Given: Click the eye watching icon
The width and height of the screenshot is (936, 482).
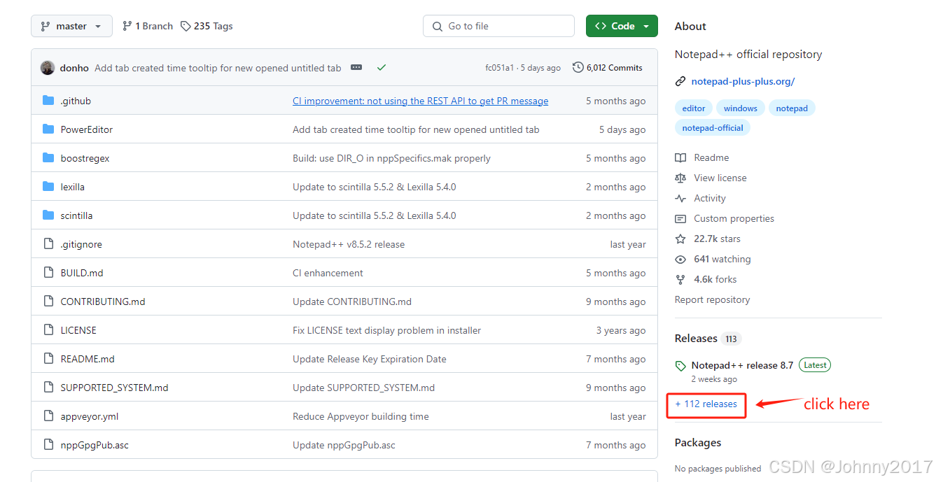Looking at the screenshot, I should [x=680, y=259].
